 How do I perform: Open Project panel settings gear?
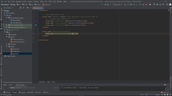(27, 8)
